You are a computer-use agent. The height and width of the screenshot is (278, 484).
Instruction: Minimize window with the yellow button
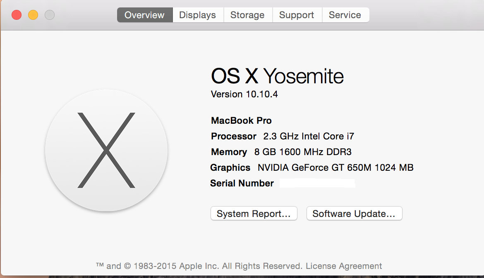pyautogui.click(x=33, y=15)
